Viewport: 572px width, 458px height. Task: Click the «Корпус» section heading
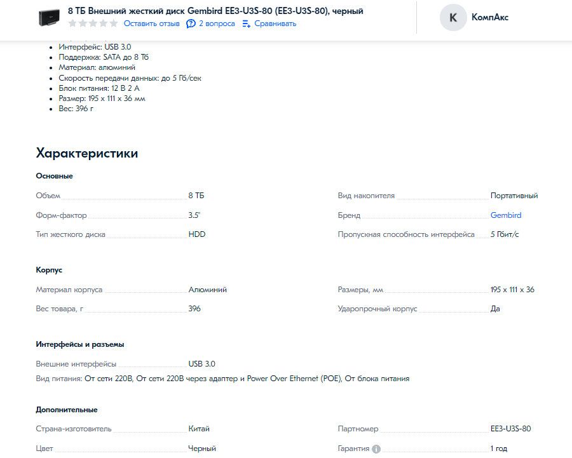(49, 270)
